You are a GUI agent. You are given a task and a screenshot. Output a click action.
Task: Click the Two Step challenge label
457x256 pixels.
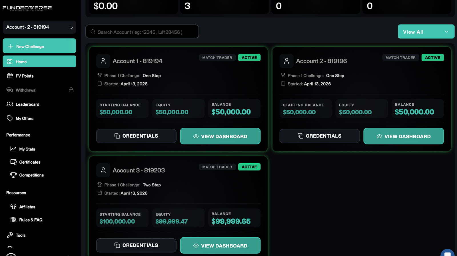(x=152, y=185)
